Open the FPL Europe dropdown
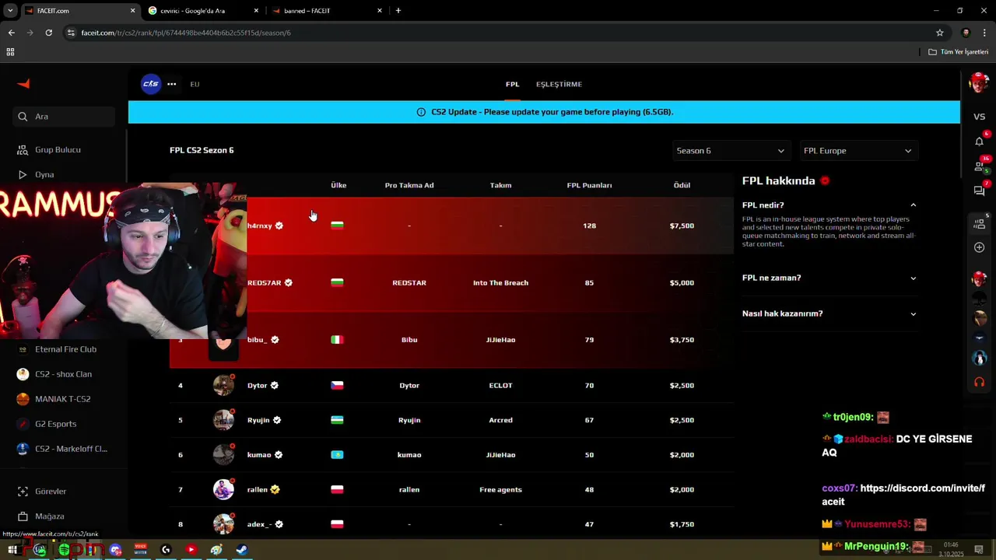 click(857, 151)
